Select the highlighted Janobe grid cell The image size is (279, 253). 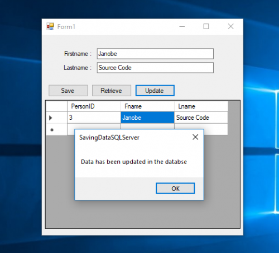147,118
